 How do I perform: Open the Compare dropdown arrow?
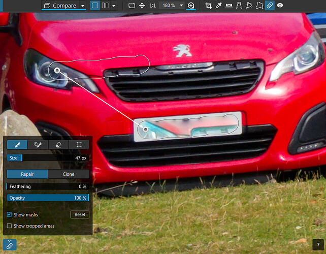83,6
